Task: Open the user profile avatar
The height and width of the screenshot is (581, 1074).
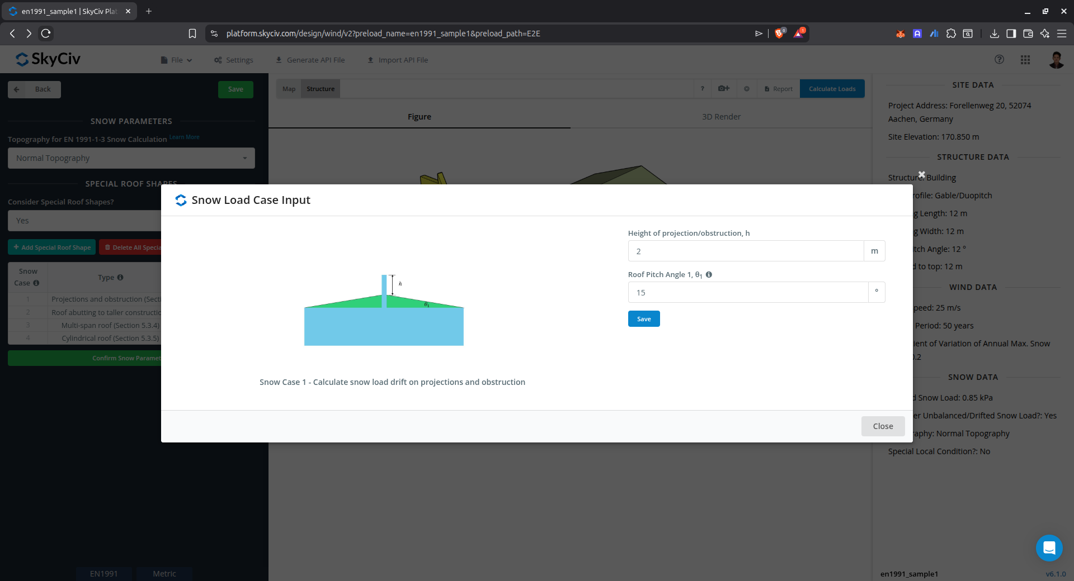Action: pyautogui.click(x=1056, y=60)
